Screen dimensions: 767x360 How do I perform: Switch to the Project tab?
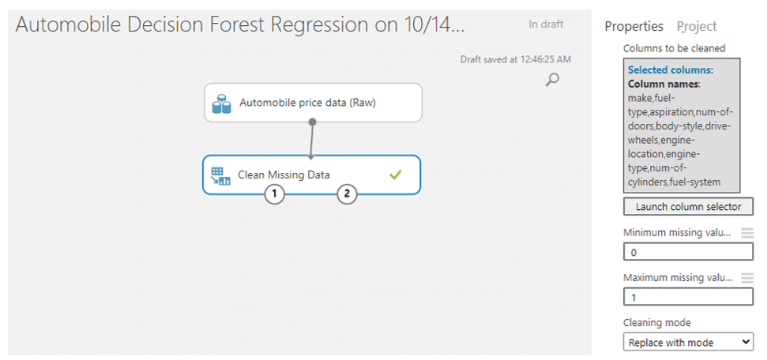pyautogui.click(x=697, y=26)
